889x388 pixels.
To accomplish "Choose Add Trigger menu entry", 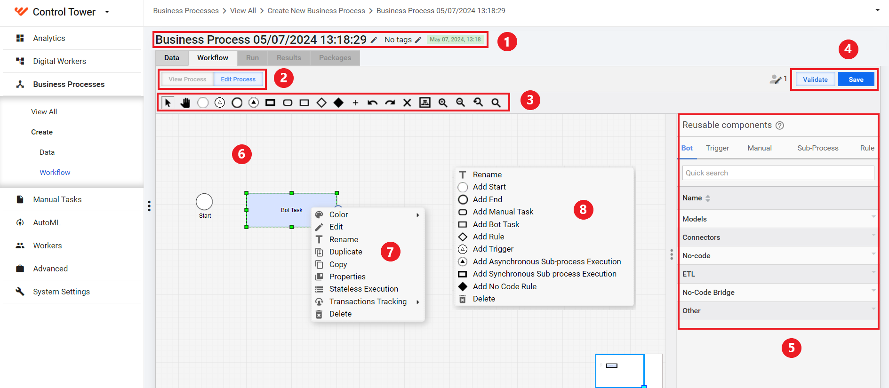I will coord(545,249).
